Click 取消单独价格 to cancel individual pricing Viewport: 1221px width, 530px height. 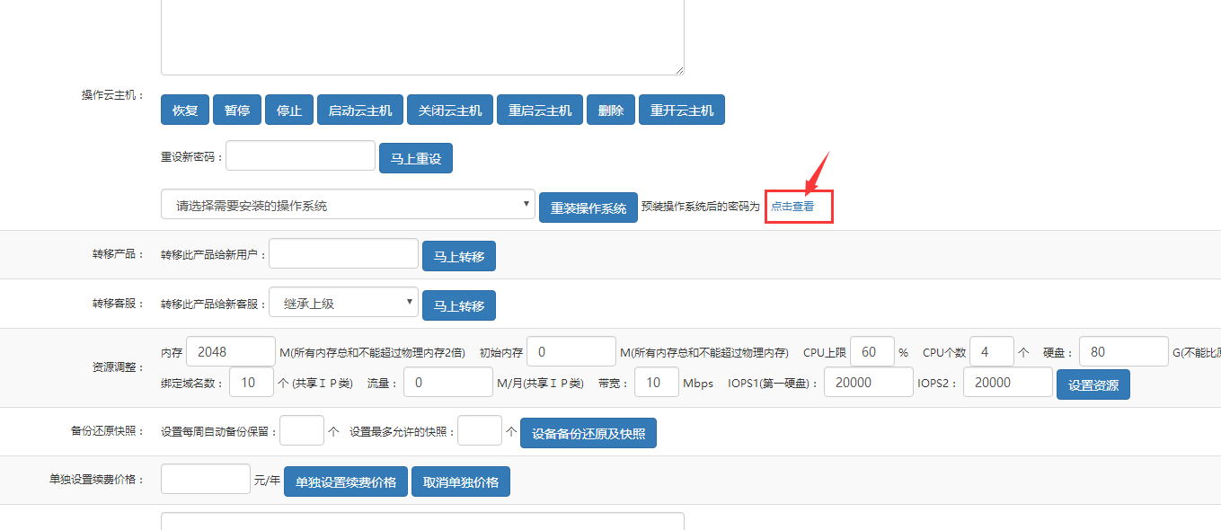[460, 481]
